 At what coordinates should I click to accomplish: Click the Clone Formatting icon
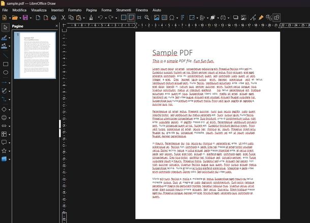(x=91, y=18)
